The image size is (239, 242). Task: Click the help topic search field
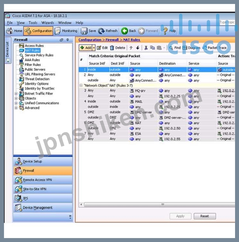click(227, 22)
